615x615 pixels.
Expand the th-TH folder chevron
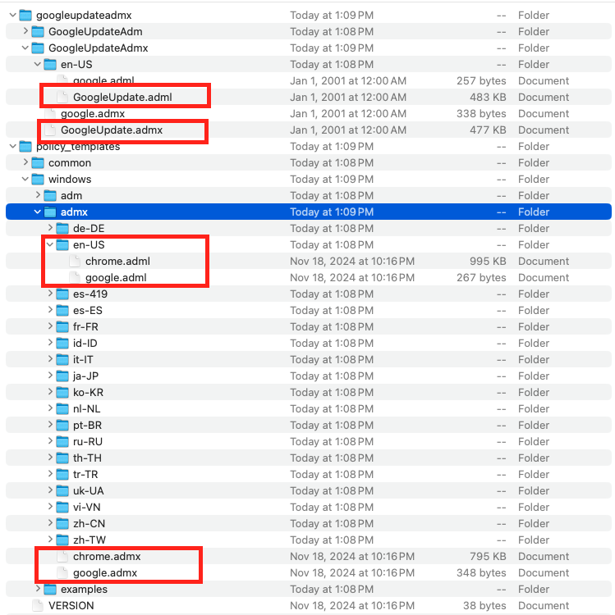coord(50,458)
